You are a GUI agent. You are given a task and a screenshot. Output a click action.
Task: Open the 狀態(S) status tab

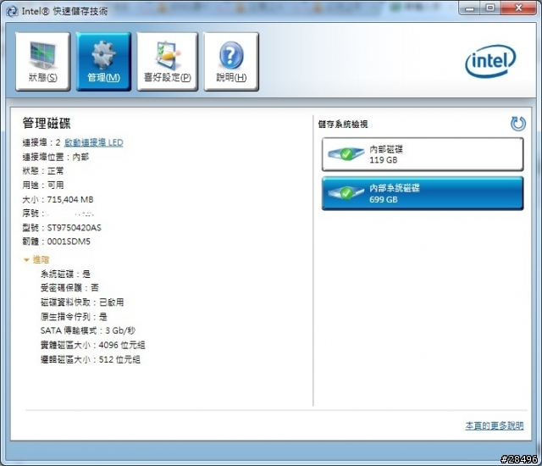[x=43, y=62]
